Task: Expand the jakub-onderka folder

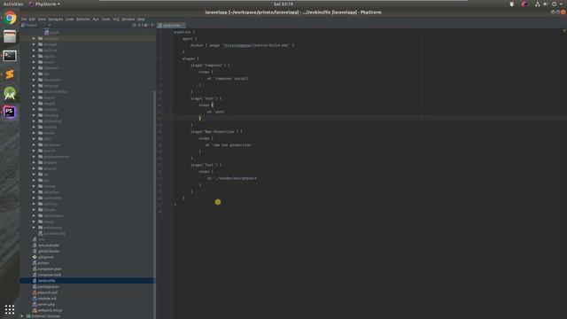Action: tap(34, 91)
